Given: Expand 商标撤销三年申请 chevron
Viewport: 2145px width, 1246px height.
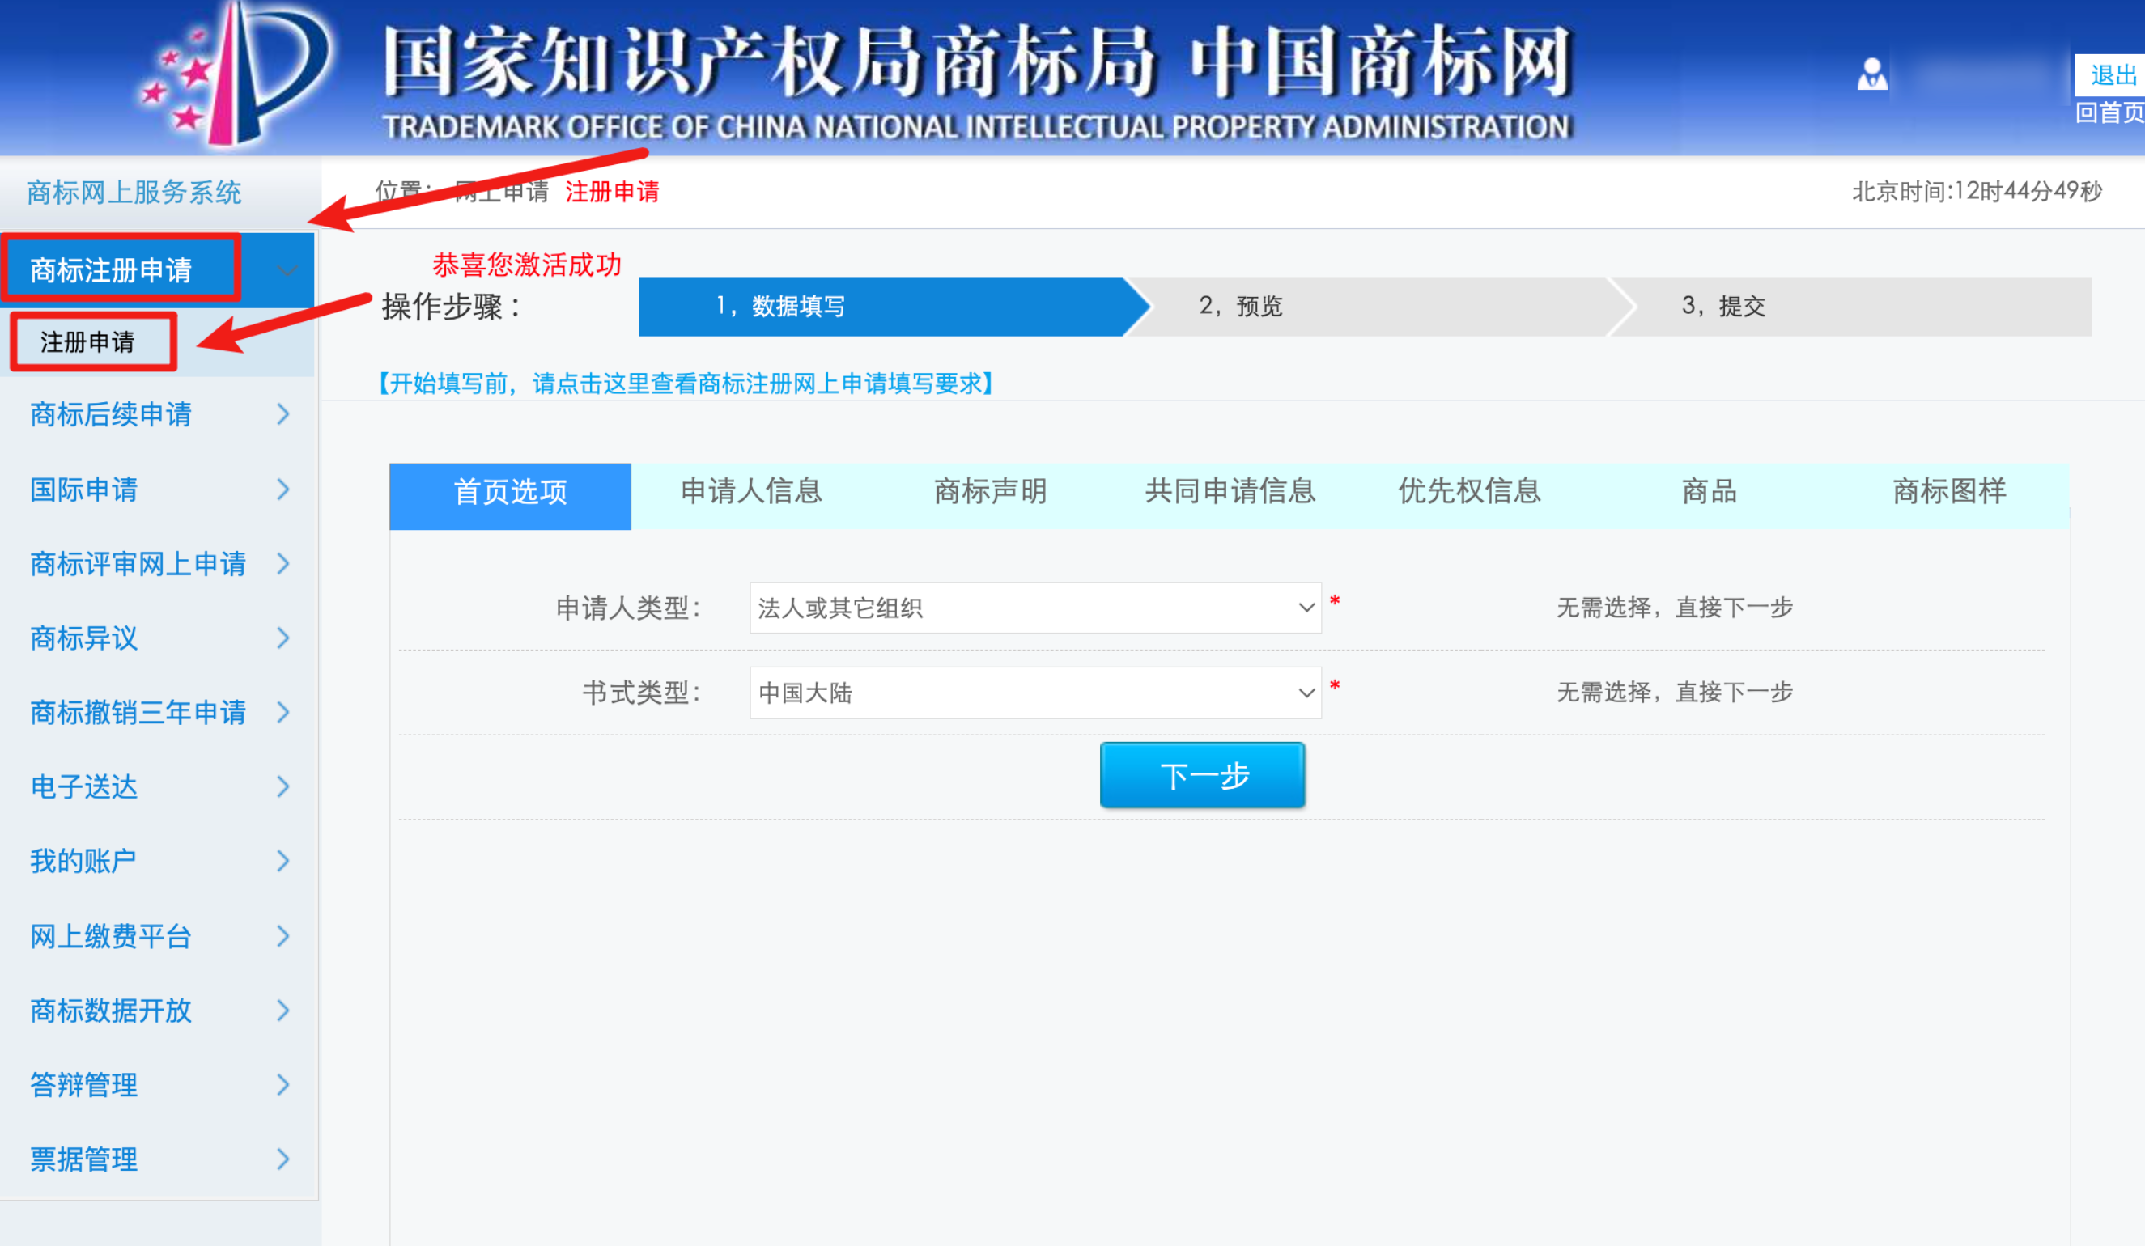Looking at the screenshot, I should tap(283, 711).
